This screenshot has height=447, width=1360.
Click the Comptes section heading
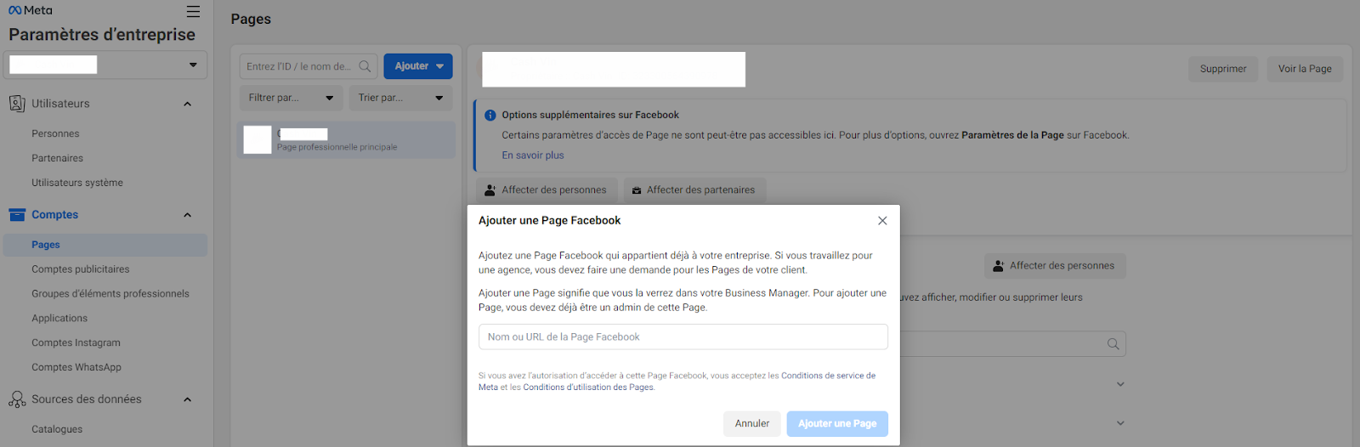[x=54, y=215]
